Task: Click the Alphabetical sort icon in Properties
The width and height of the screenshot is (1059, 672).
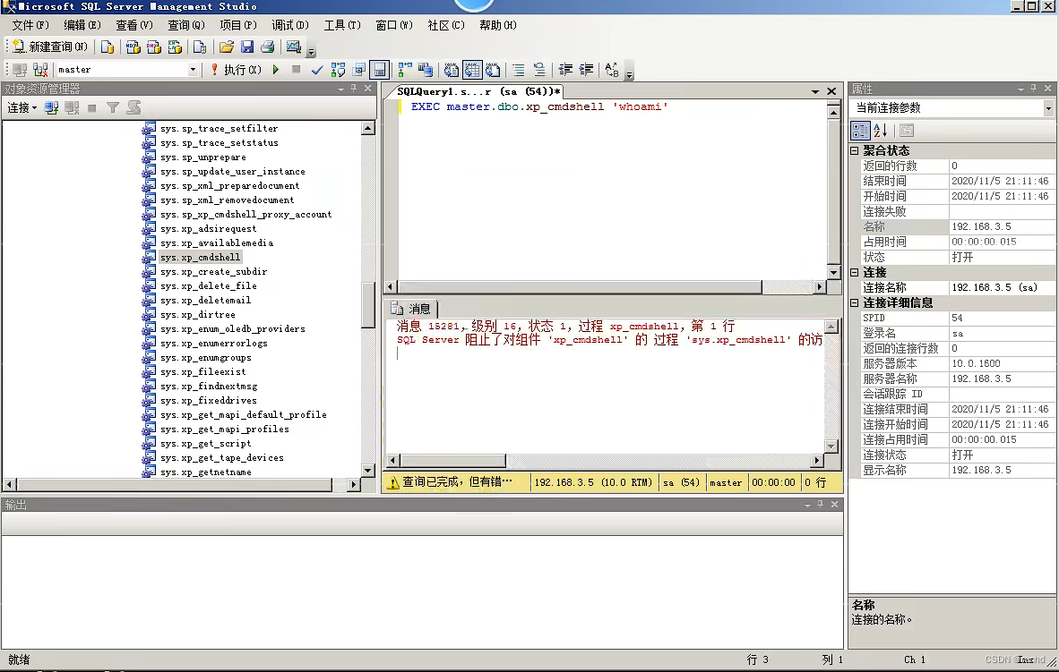Action: [x=881, y=131]
